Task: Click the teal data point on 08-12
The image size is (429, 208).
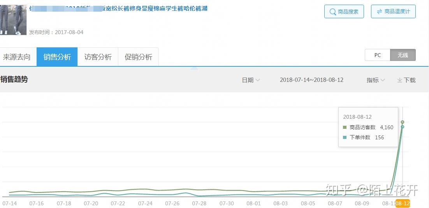Action: (403, 127)
